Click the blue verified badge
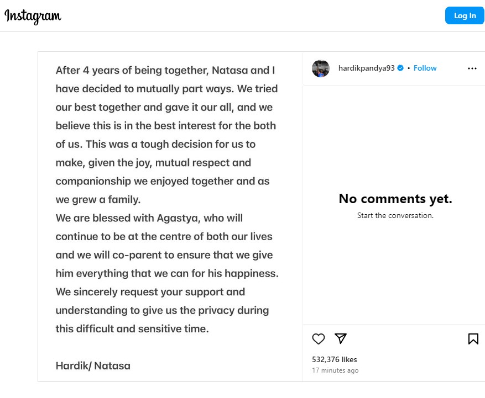The image size is (485, 398). pos(400,68)
